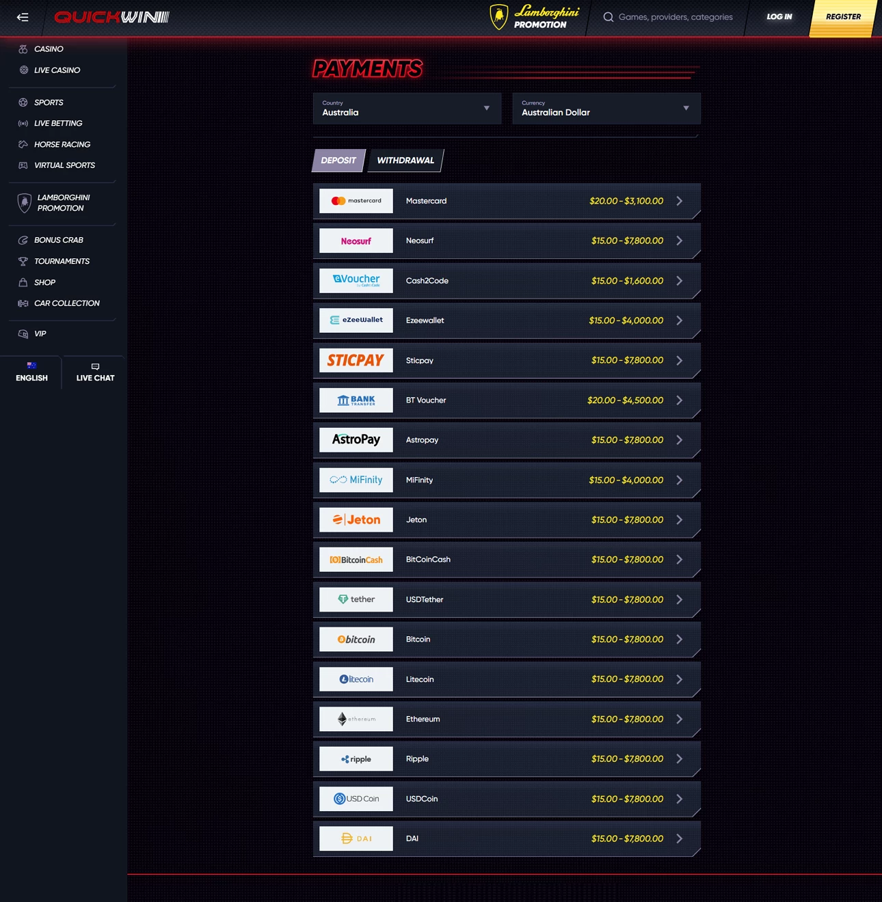Click the Shop bag icon
Viewport: 882px width, 902px height.
click(x=23, y=282)
